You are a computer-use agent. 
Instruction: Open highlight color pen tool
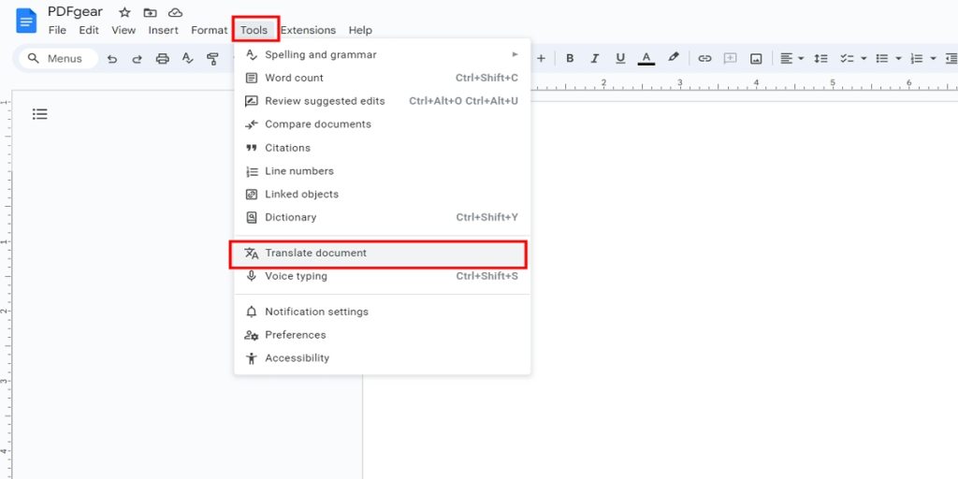coord(673,57)
